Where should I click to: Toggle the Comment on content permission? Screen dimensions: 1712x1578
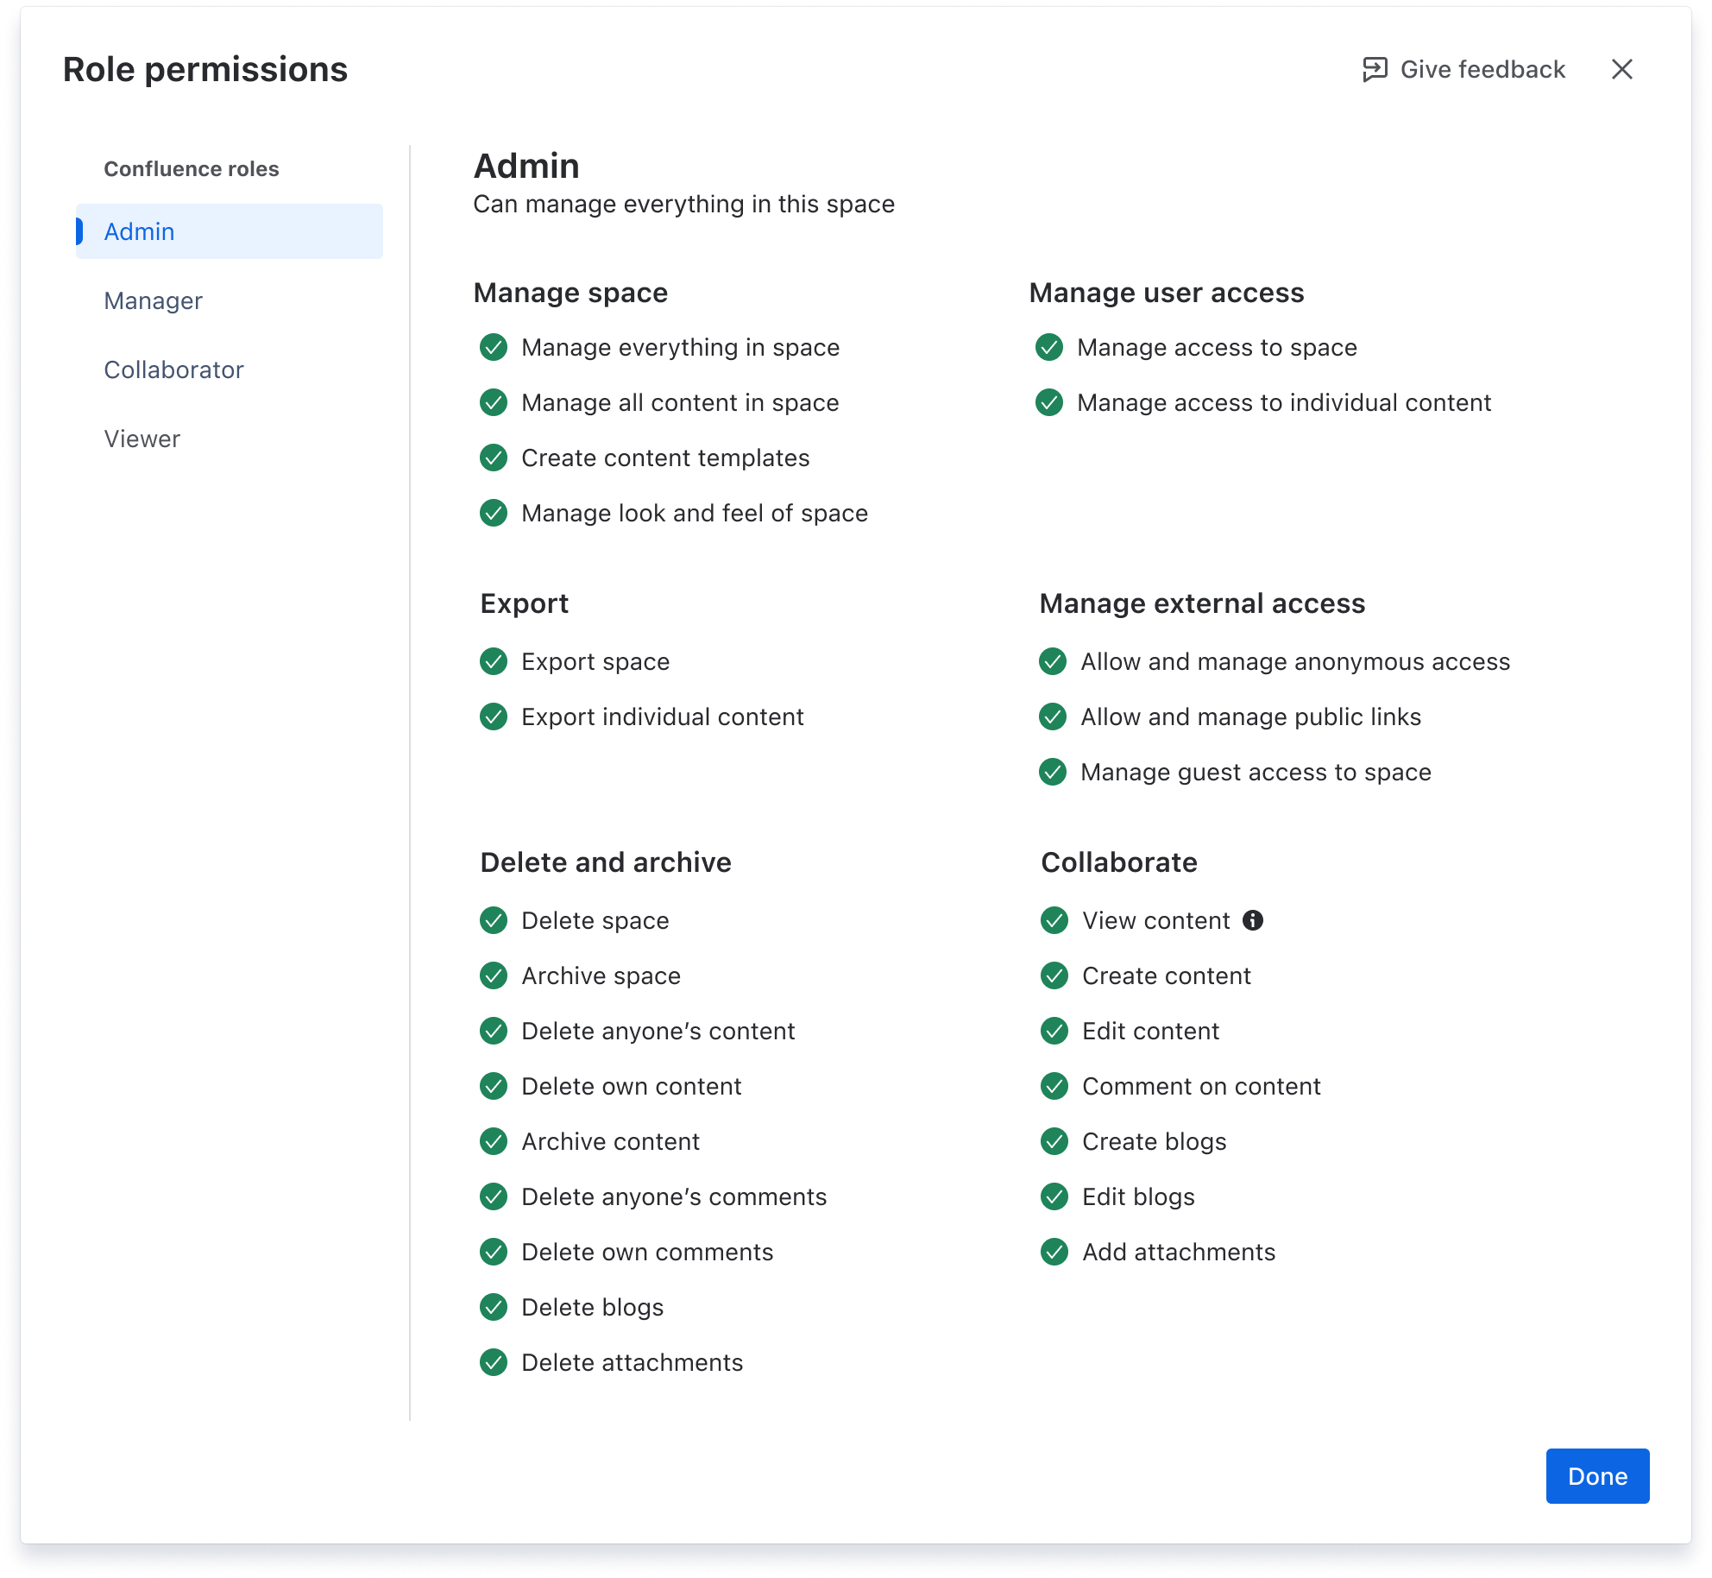1054,1086
